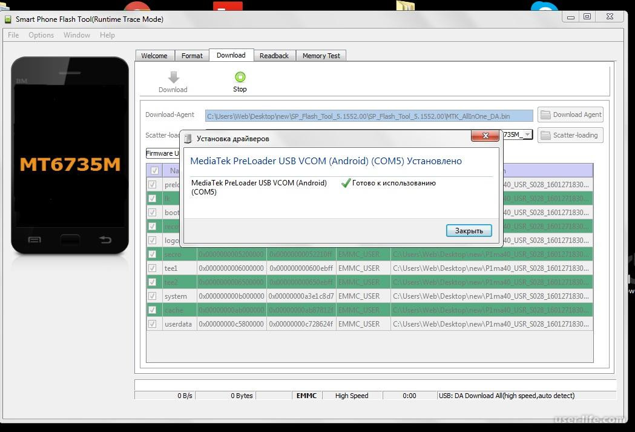Toggle the cache row checkbox
This screenshot has height=432, width=635.
(x=153, y=310)
